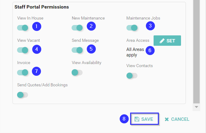Click the scrollbar down arrow
This screenshot has height=133, width=206.
click(x=197, y=107)
